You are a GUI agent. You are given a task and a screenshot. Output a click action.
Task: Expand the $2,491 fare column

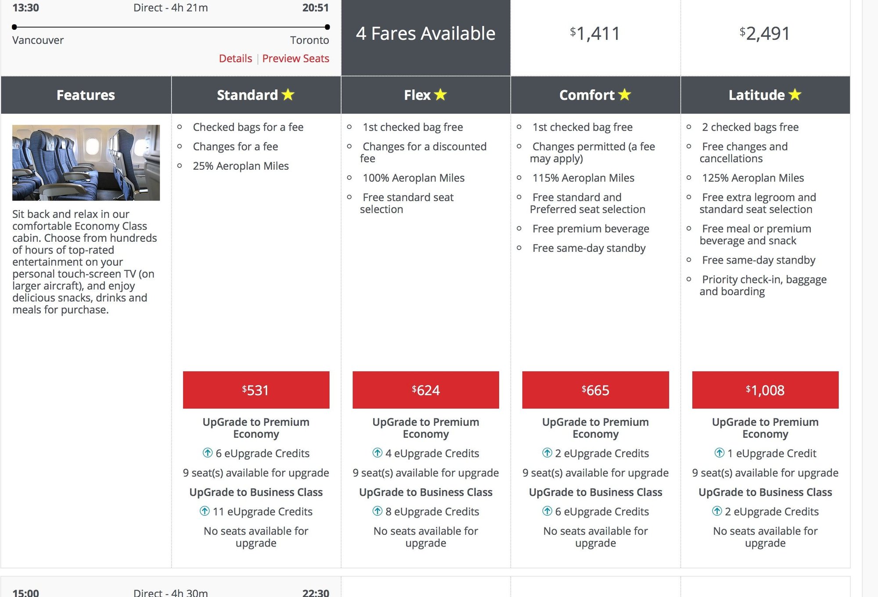click(765, 34)
